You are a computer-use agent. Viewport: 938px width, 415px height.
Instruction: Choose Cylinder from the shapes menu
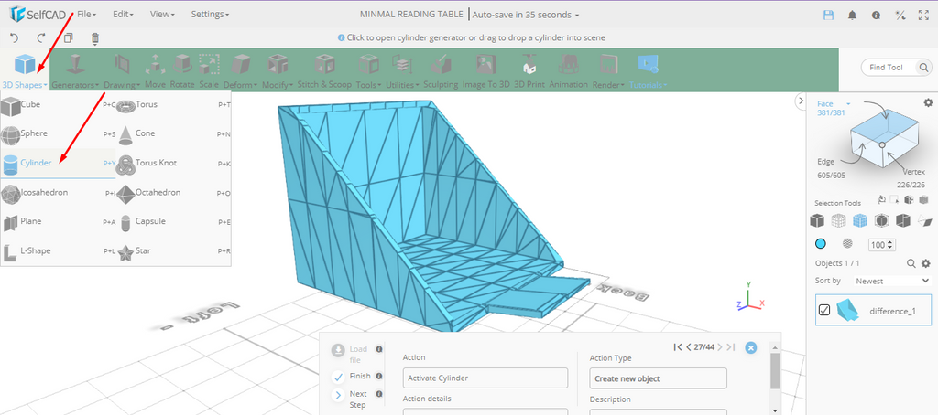point(58,163)
